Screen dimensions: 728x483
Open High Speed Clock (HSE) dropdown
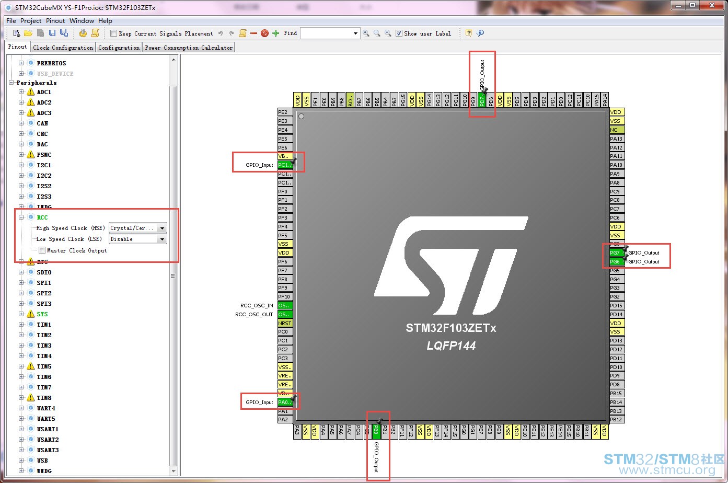(162, 228)
